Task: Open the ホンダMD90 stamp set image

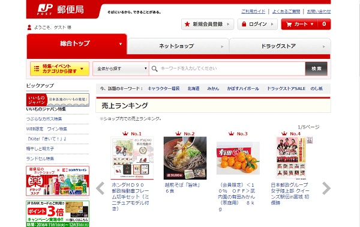Action: pos(132,158)
